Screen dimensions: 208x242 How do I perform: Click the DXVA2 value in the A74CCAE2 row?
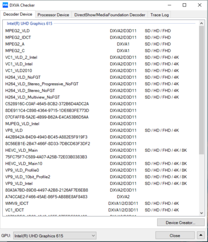pos(123,197)
